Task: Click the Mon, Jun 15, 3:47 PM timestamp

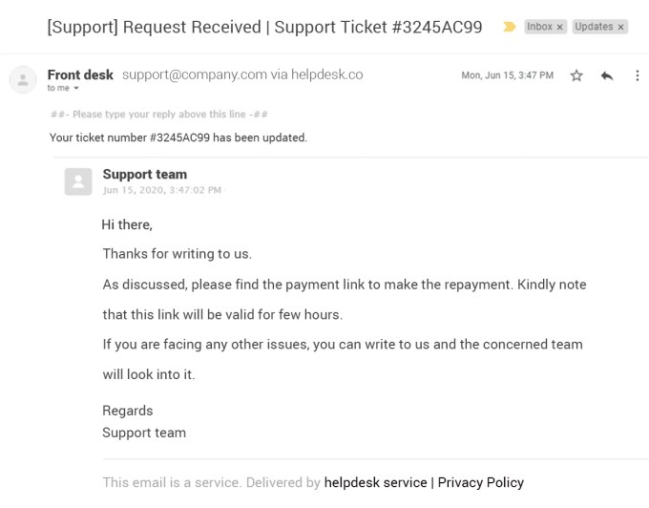Action: point(507,75)
